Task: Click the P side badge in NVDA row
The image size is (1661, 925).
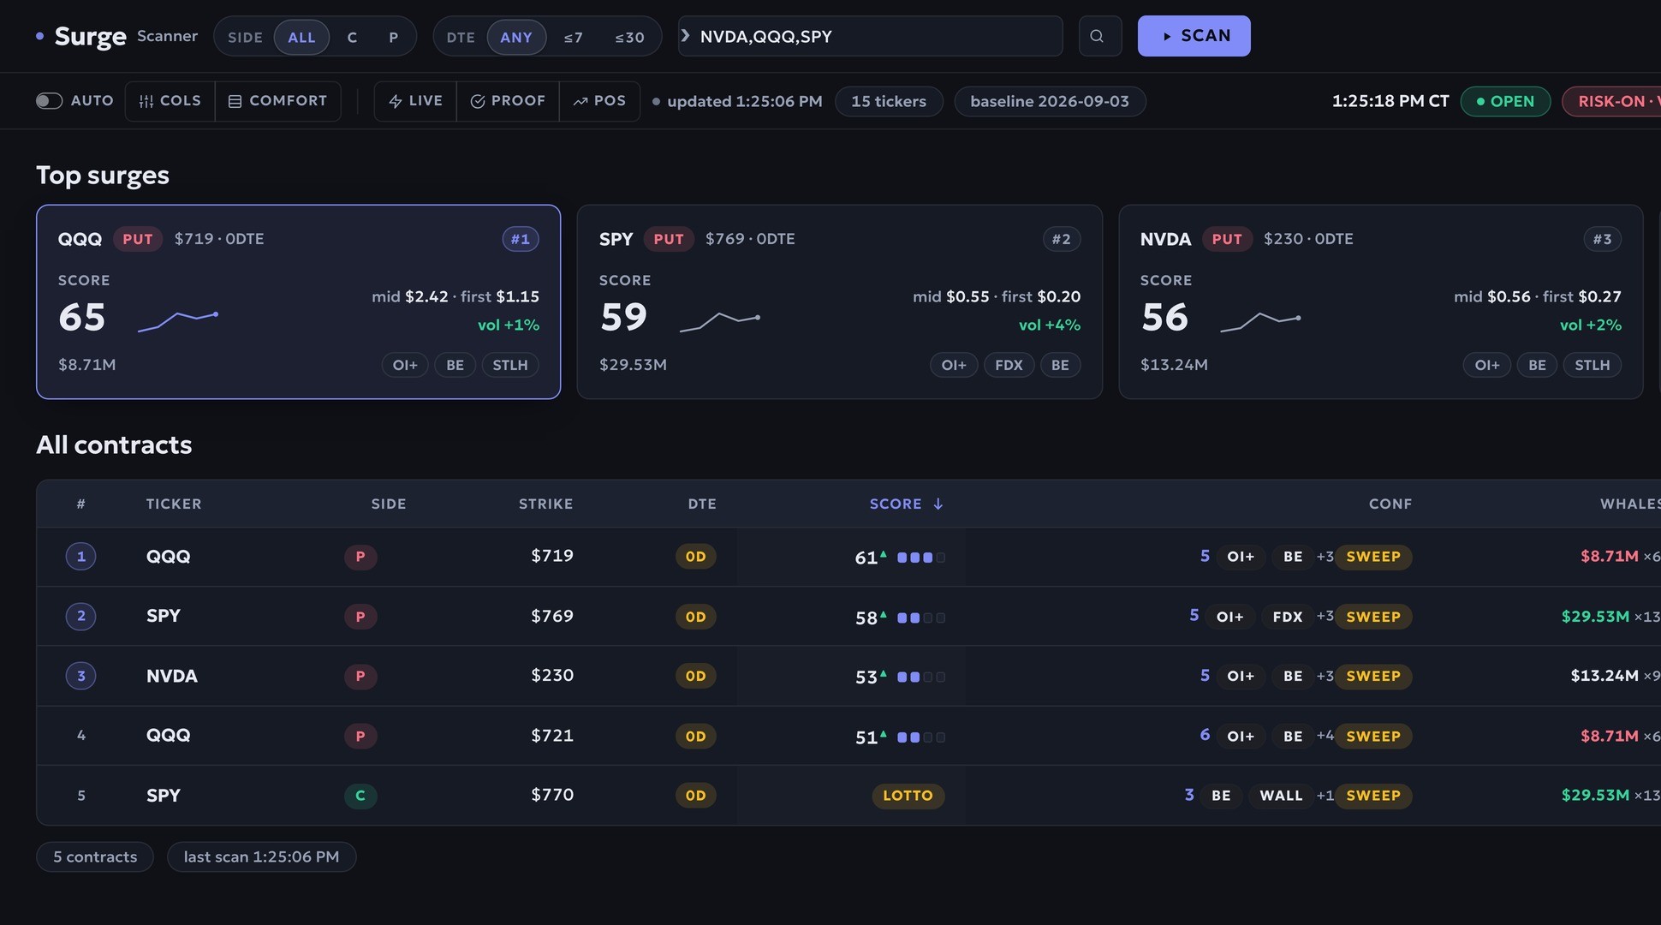Action: [360, 676]
